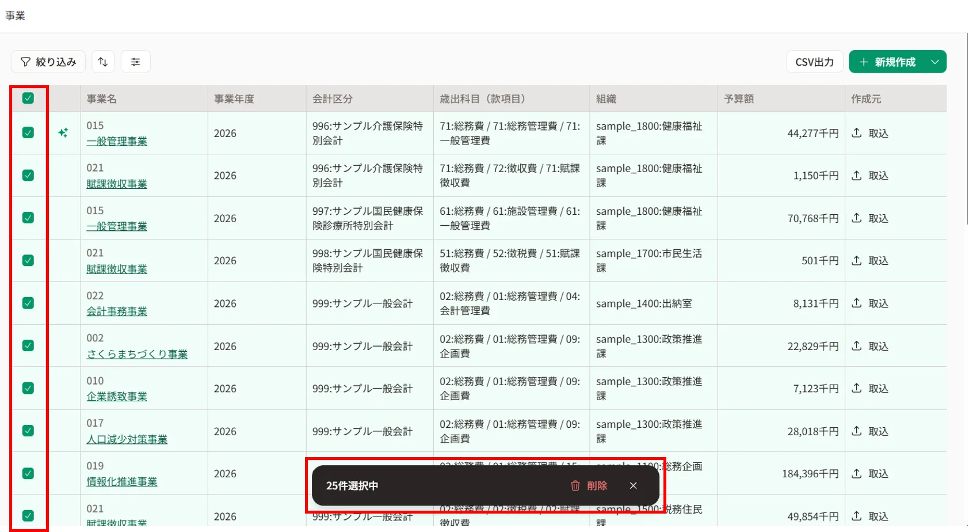Click the import icon in the 28,018千円 row

(x=857, y=431)
